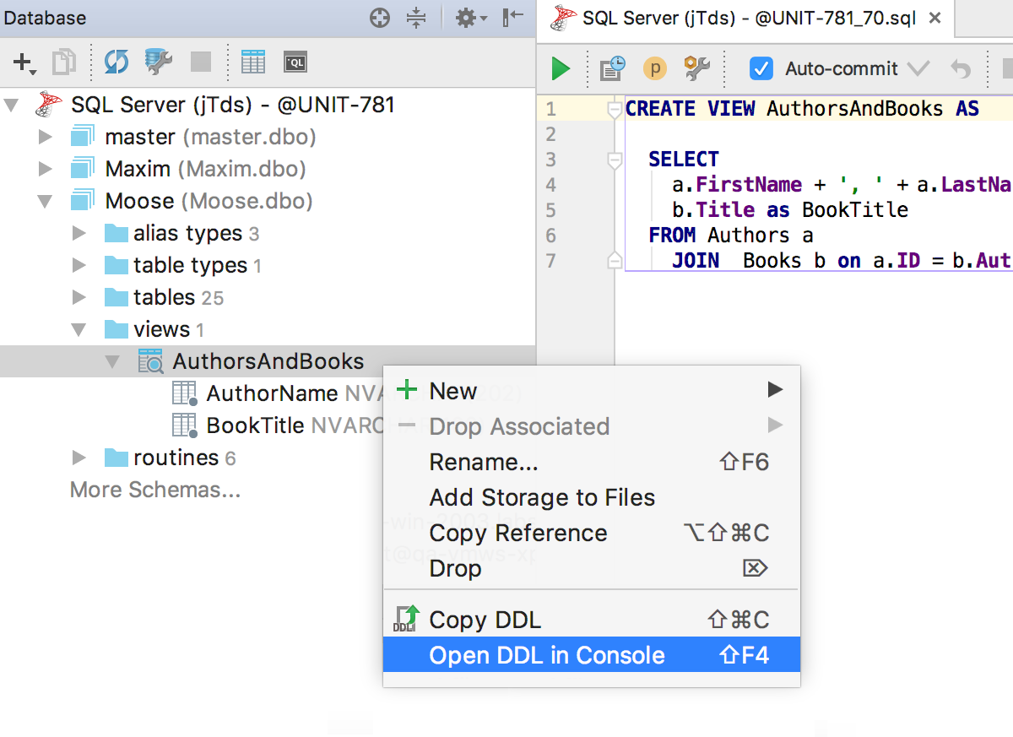Select Add Storage to Files
This screenshot has height=737, width=1013.
point(592,497)
